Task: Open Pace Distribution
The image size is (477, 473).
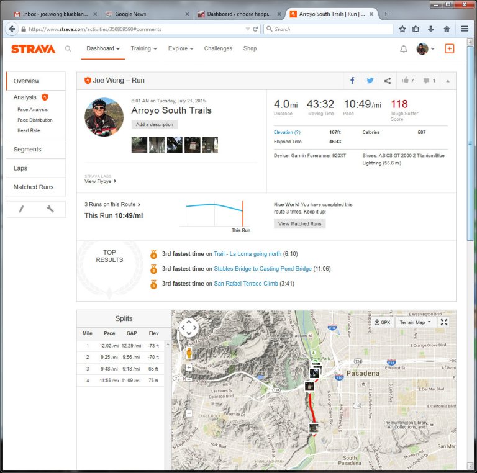Action: (x=35, y=120)
